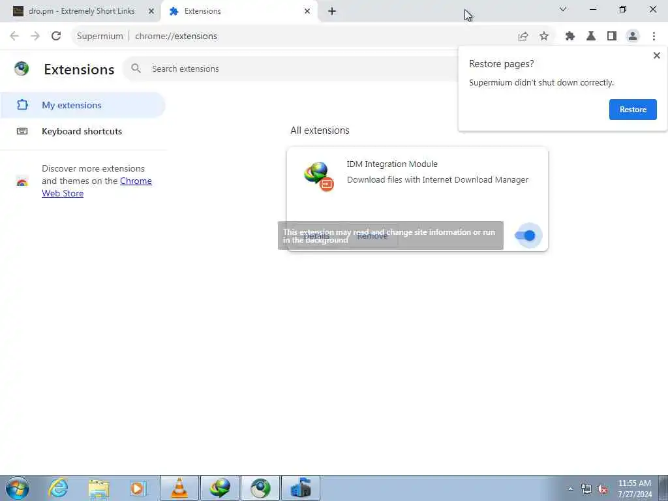Open the Windows Start menu

[18, 488]
